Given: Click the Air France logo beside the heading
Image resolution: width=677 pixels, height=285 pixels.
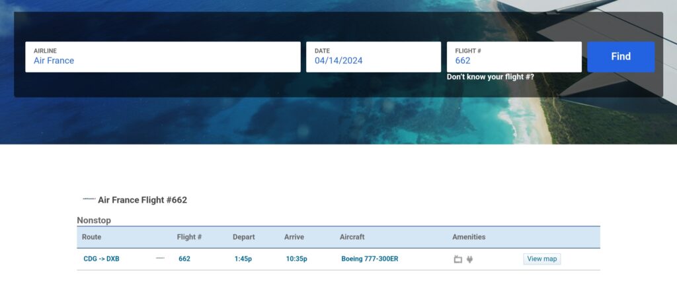Looking at the screenshot, I should pos(89,199).
